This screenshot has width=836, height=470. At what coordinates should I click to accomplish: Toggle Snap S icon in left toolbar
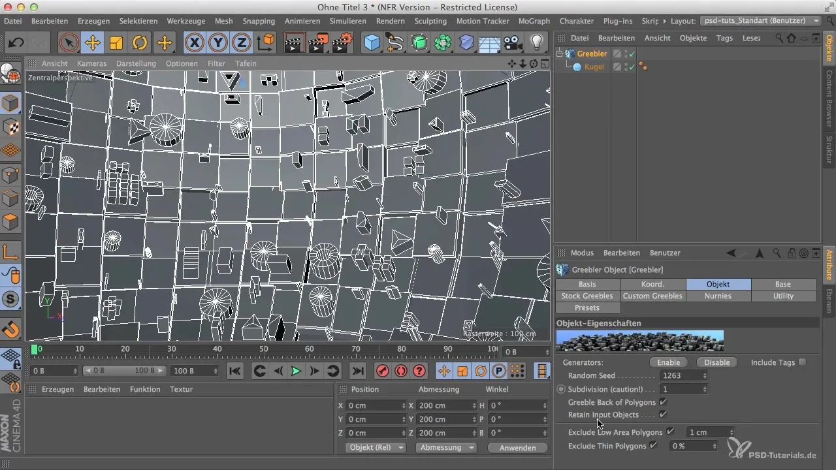(x=11, y=300)
